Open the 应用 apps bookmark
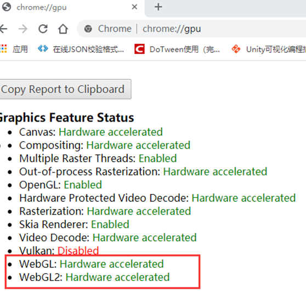Image resolution: width=306 pixels, height=292 pixels. click(14, 49)
